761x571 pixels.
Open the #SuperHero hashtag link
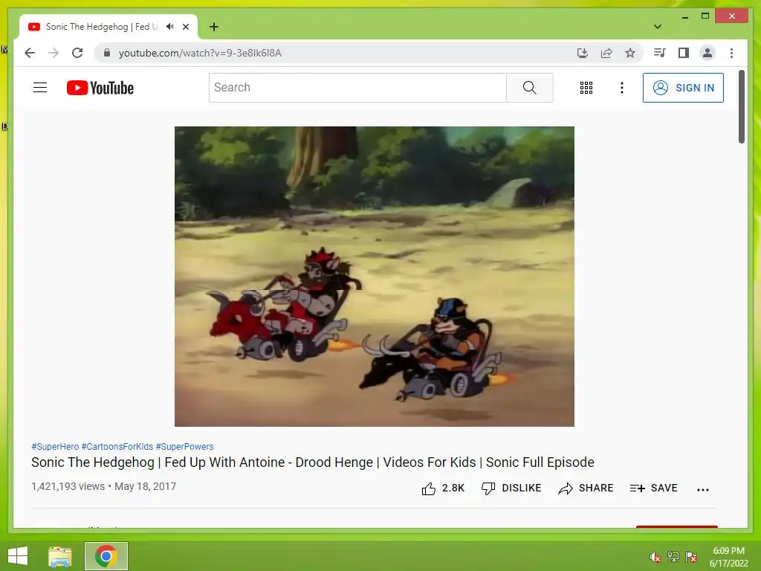55,447
